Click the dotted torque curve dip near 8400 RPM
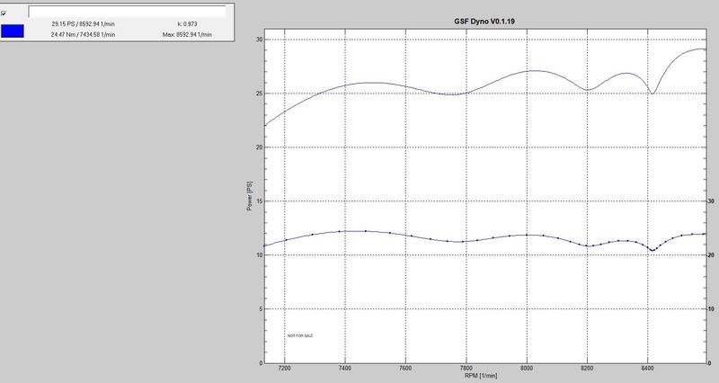This screenshot has width=719, height=383. point(652,250)
